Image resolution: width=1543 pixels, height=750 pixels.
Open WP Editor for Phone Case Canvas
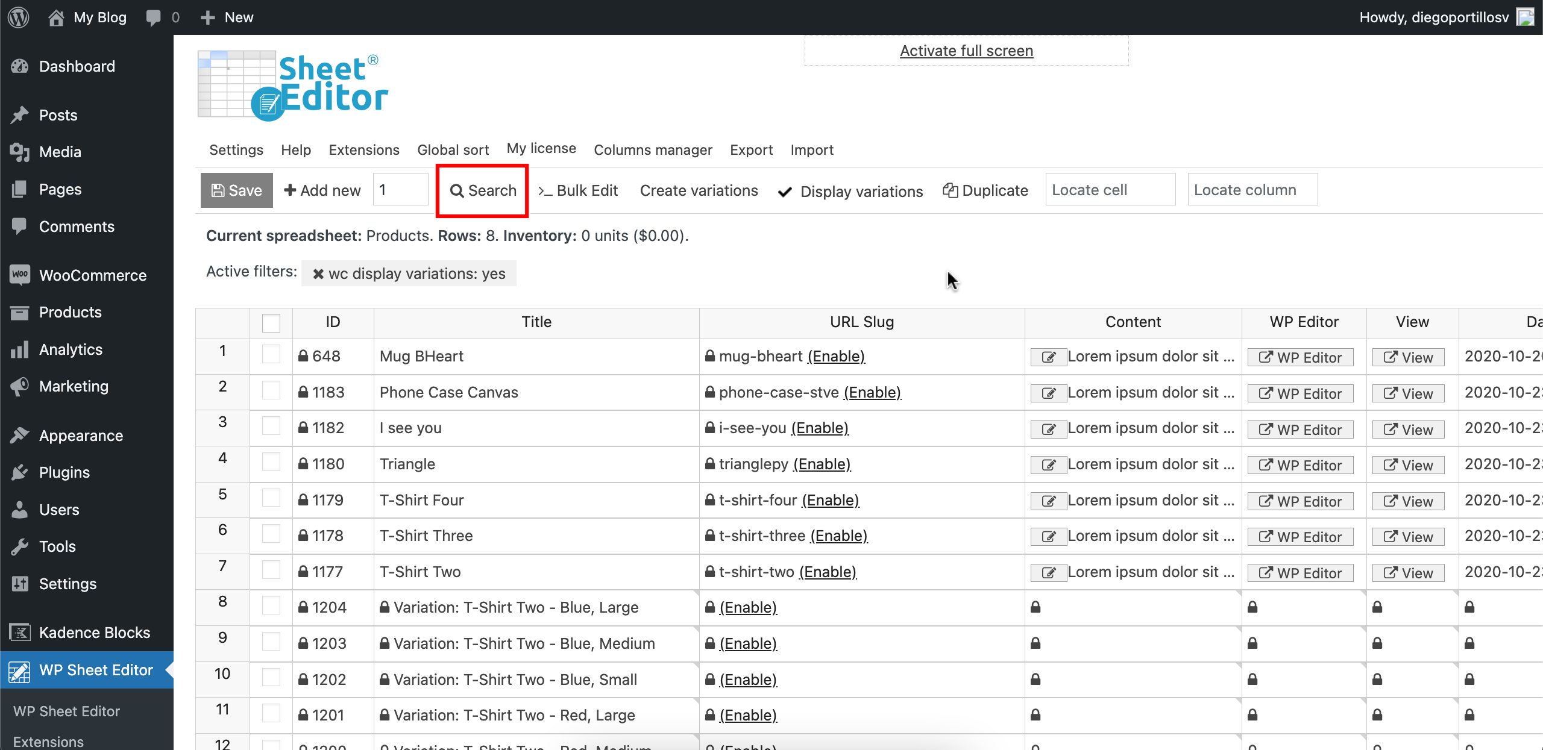click(x=1300, y=393)
